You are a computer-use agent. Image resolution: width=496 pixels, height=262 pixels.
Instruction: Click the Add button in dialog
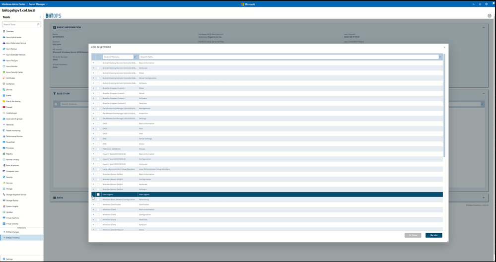click(x=433, y=235)
